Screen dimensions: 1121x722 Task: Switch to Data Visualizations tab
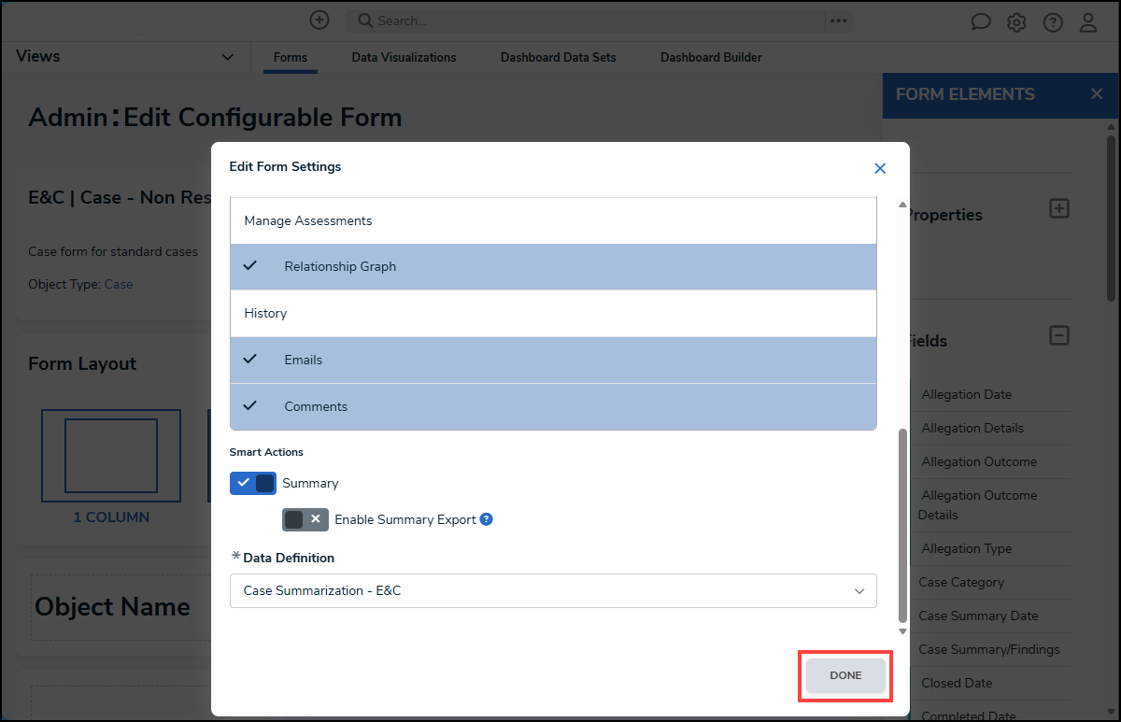click(404, 57)
